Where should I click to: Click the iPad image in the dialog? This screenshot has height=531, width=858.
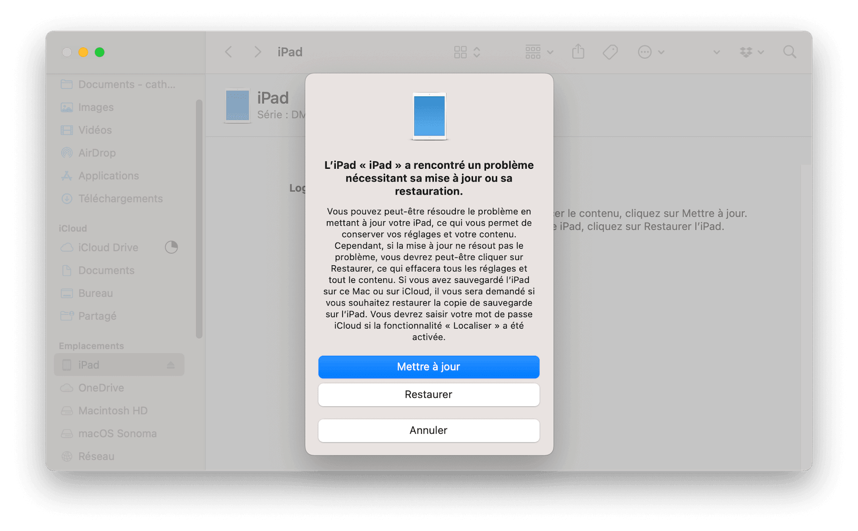pyautogui.click(x=430, y=116)
